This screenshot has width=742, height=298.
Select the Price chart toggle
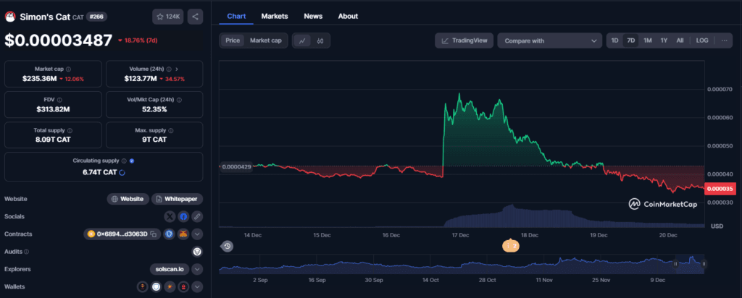233,41
